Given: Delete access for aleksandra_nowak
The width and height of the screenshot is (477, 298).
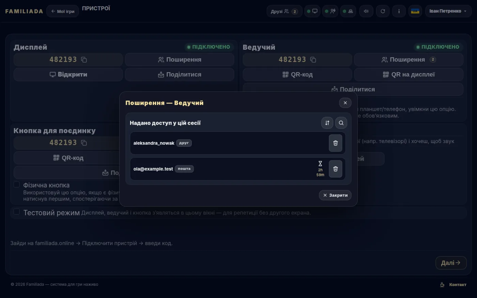Looking at the screenshot, I should click(x=335, y=143).
